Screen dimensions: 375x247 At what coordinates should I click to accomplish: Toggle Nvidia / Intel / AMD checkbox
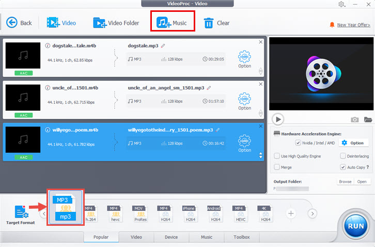[x=298, y=143]
